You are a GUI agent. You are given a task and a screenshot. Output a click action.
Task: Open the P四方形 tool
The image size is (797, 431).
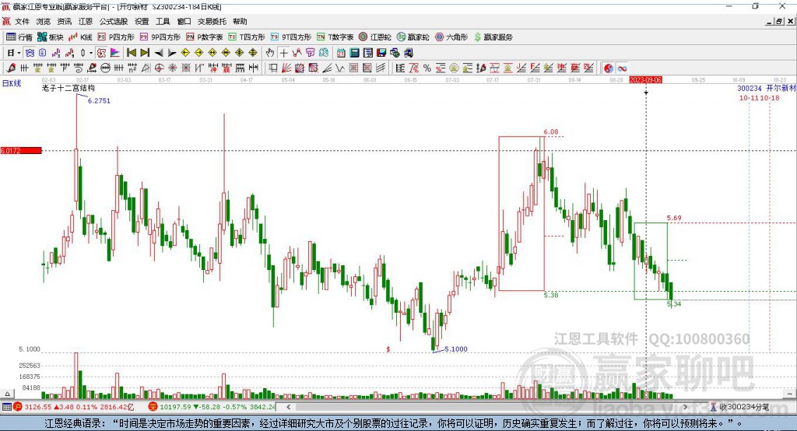(x=116, y=37)
